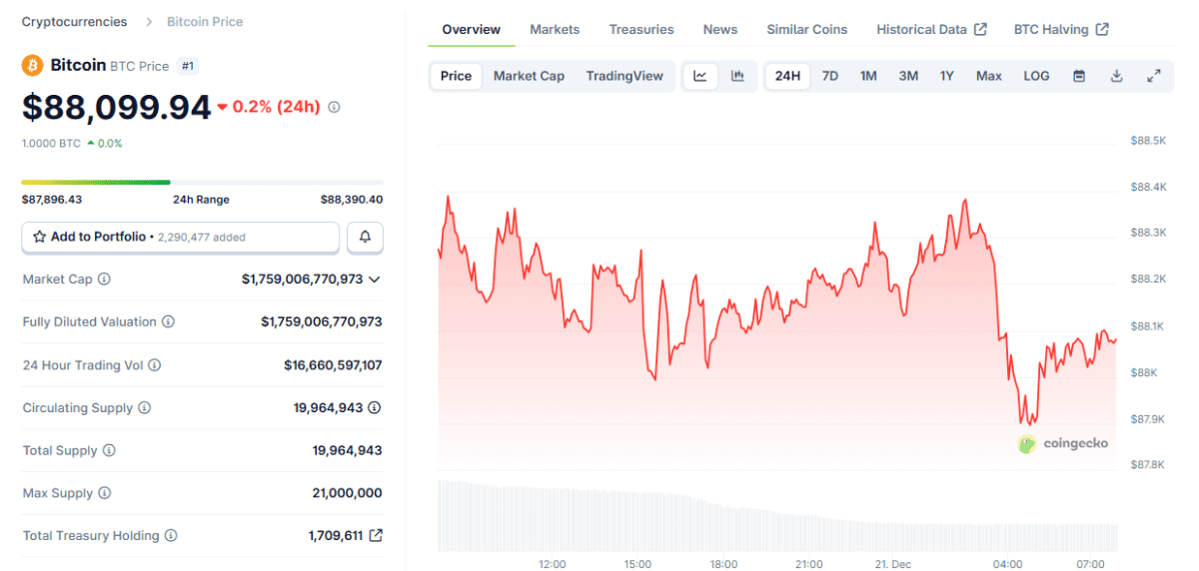Screen dimensions: 1199x571
Task: Open Fully Diluted Valuation info icon
Action: point(168,322)
